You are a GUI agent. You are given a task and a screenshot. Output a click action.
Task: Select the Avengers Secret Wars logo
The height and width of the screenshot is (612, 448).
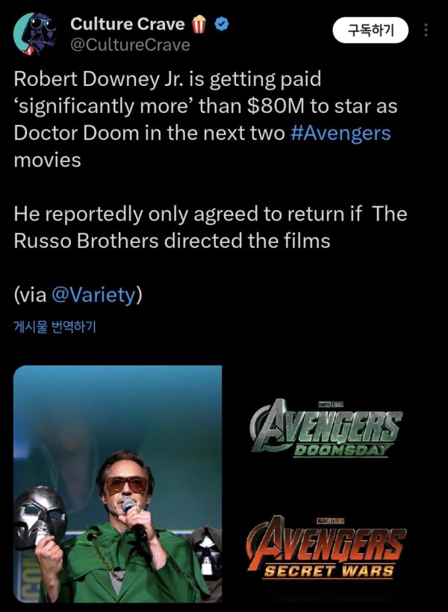click(326, 547)
